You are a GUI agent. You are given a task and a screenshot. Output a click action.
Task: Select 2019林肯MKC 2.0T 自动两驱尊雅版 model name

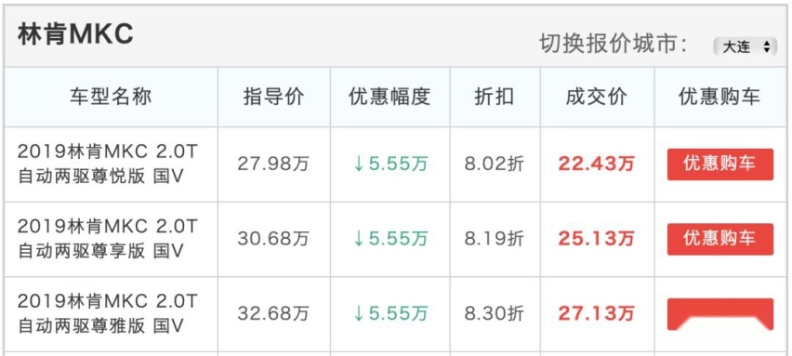coord(107,313)
